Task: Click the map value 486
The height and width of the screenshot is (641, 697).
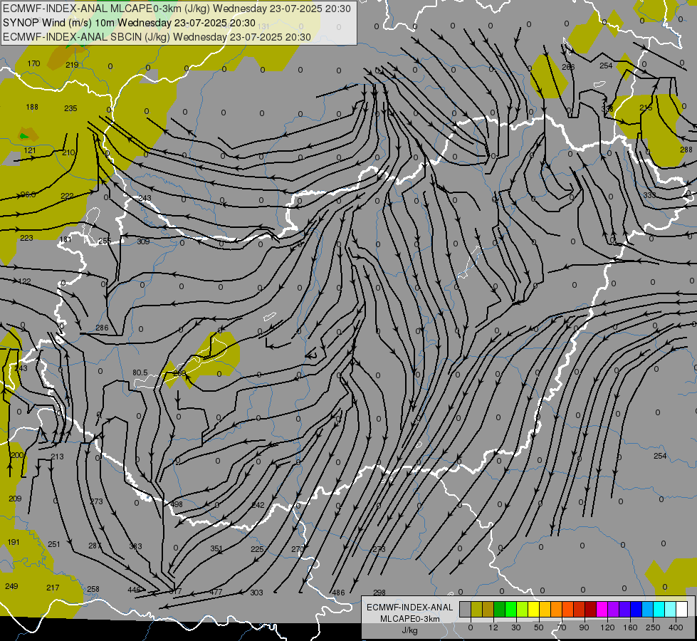Action: pyautogui.click(x=338, y=593)
